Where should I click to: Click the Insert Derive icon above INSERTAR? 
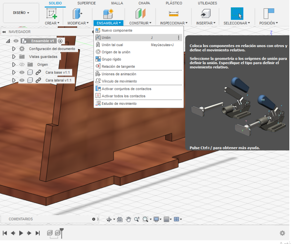tap(206, 14)
